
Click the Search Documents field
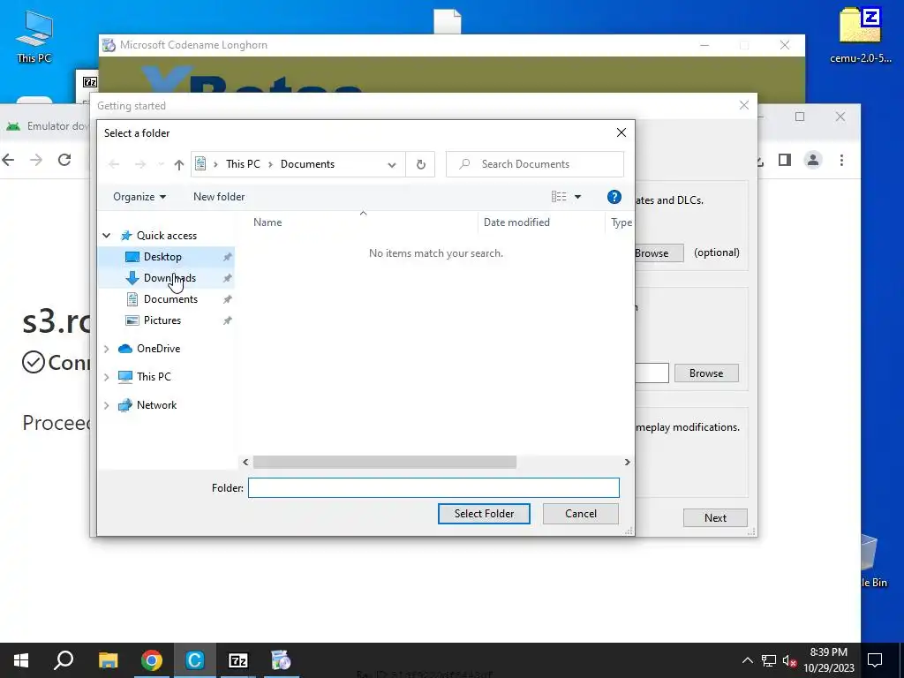535,164
